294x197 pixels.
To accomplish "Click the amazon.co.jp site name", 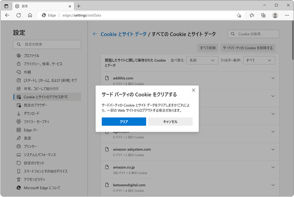I will click(x=124, y=167).
